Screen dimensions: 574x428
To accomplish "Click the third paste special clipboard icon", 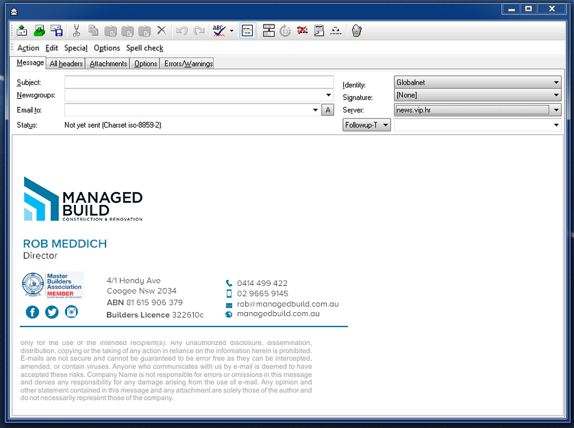I will (145, 31).
